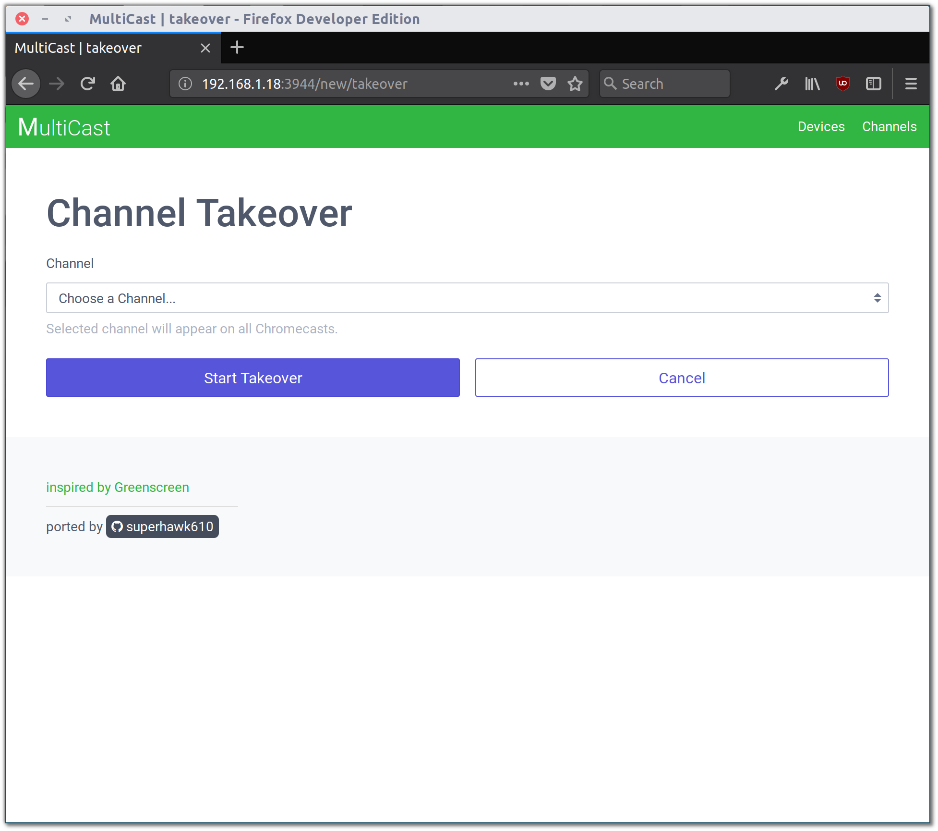Screen dimensions: 938x831
Task: Save page to Pocket icon
Action: pos(548,84)
